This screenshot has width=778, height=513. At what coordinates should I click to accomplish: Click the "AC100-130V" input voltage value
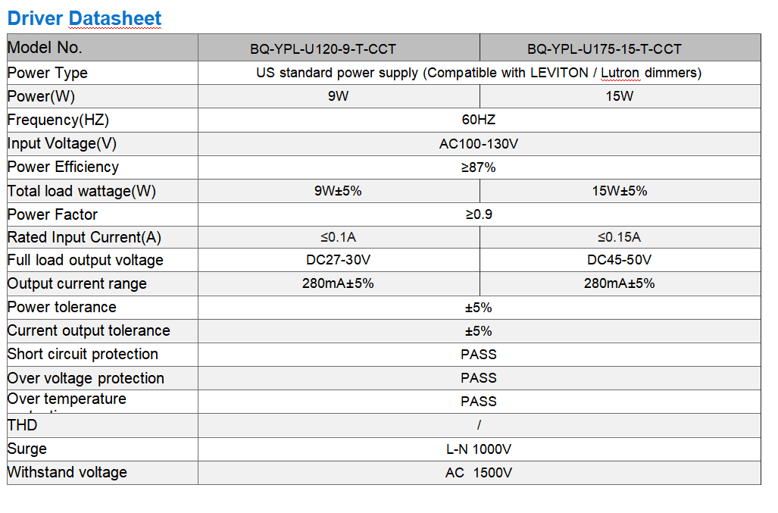pyautogui.click(x=478, y=144)
